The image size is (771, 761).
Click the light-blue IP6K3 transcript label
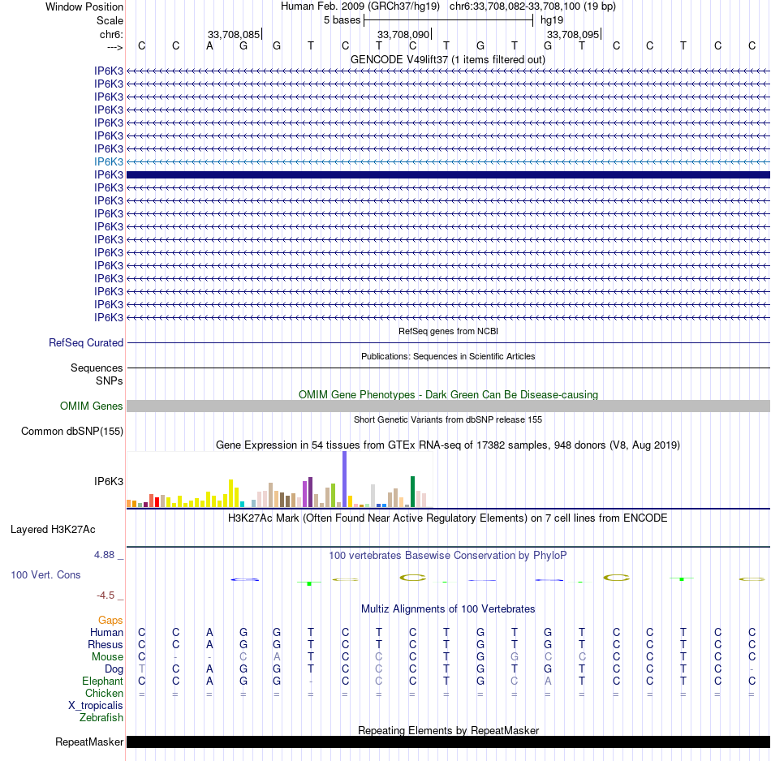tap(109, 161)
